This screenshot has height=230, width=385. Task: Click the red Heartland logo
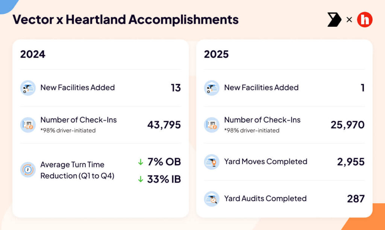(x=365, y=20)
